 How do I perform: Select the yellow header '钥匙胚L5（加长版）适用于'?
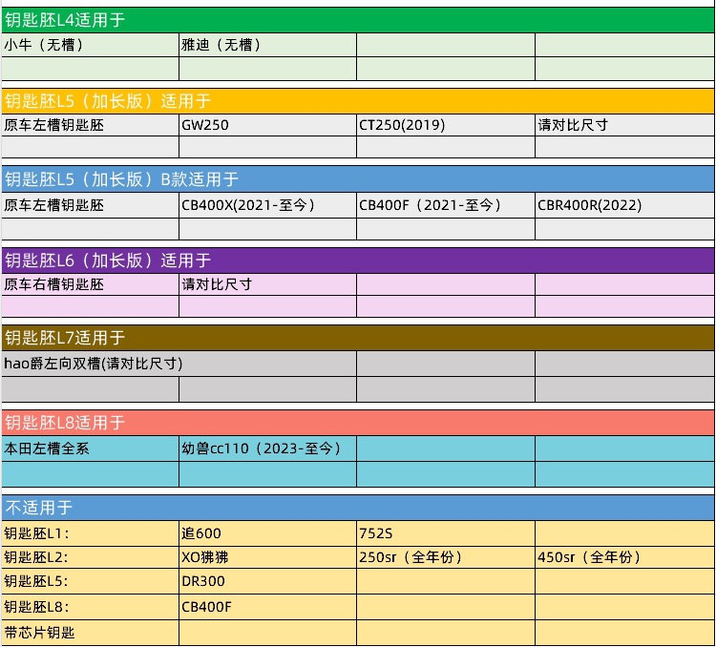358,101
